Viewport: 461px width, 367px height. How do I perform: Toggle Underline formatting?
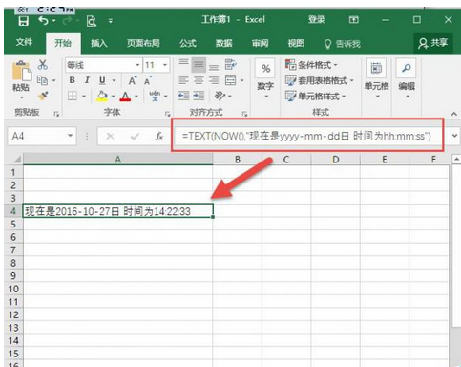[102, 80]
